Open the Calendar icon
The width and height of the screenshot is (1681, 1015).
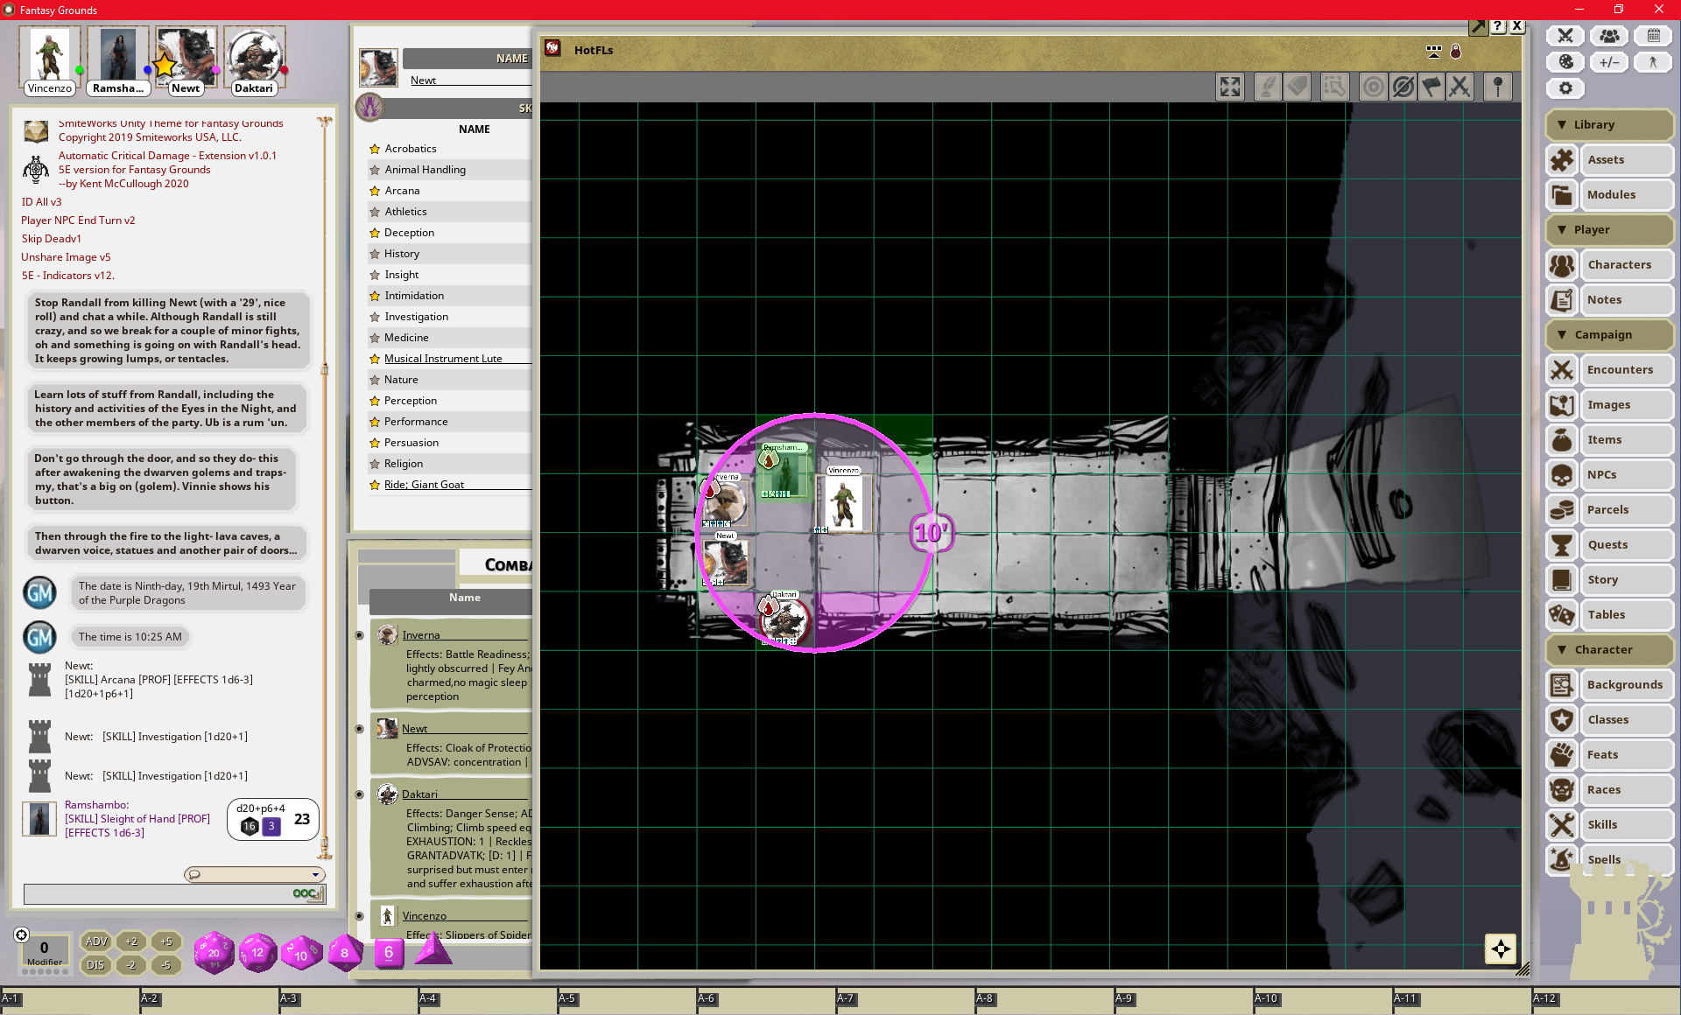click(1653, 36)
